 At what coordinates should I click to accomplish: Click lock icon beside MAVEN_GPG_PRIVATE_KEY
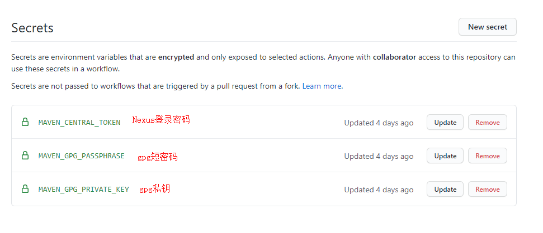[x=25, y=189]
